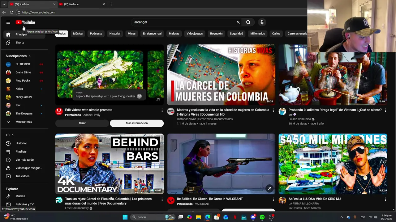Open EL TIEMPO subscription channel
The image size is (396, 222).
[24, 64]
